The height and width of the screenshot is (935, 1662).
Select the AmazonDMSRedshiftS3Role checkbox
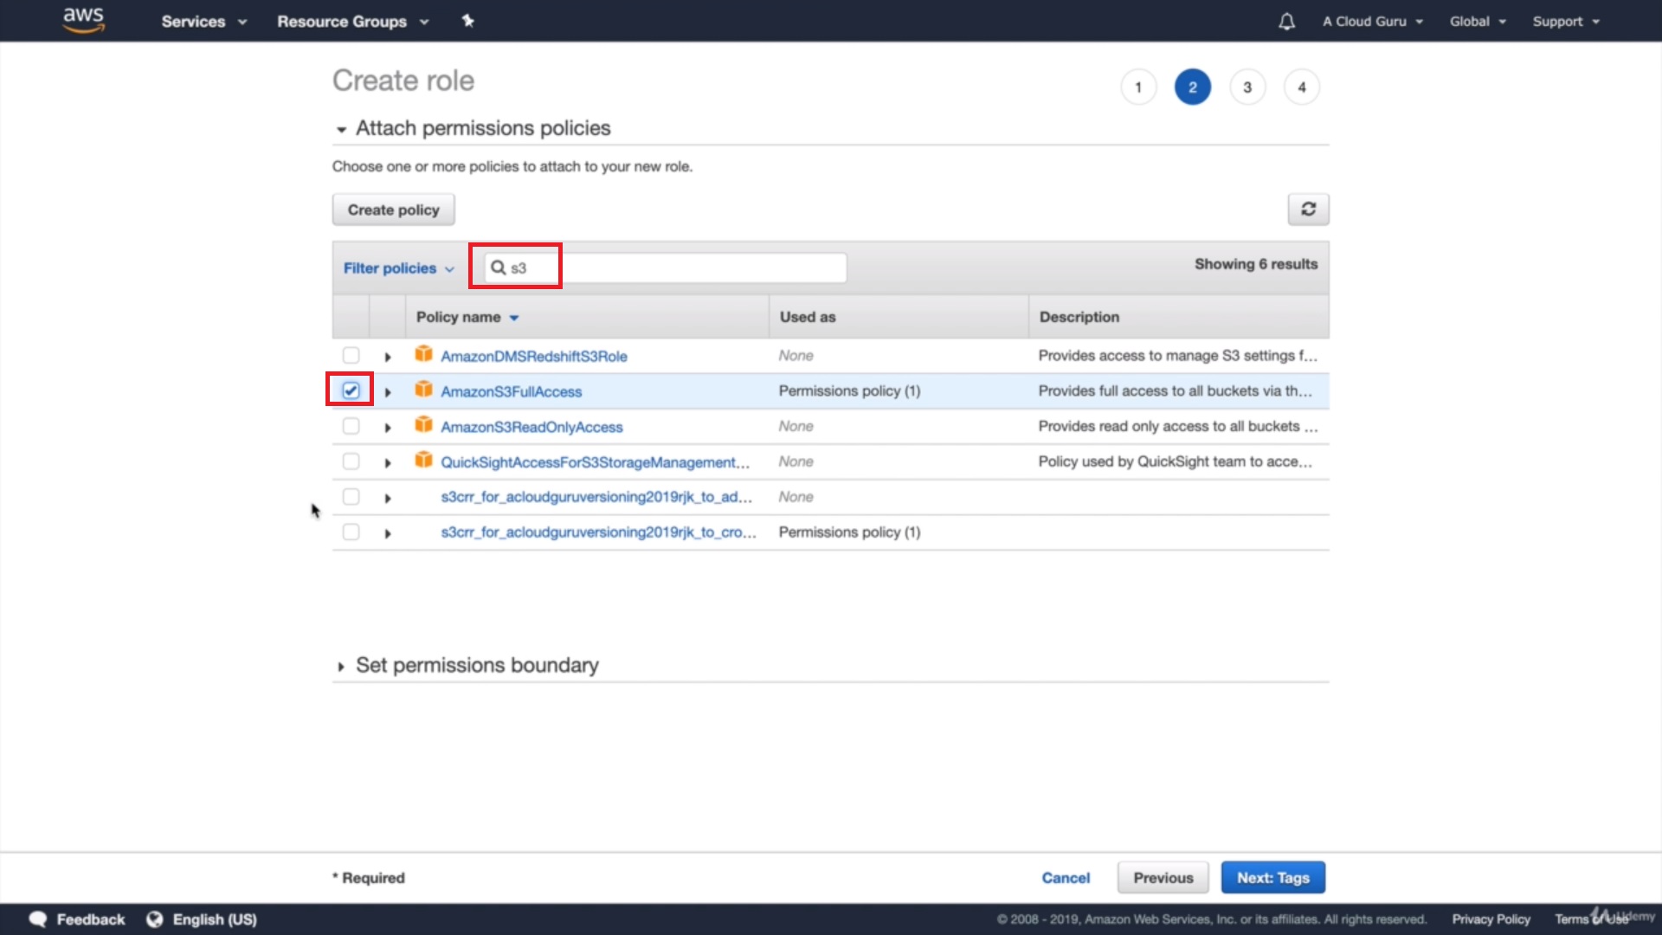[x=351, y=355]
